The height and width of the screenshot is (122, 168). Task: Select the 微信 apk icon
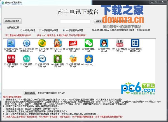(x=88, y=43)
